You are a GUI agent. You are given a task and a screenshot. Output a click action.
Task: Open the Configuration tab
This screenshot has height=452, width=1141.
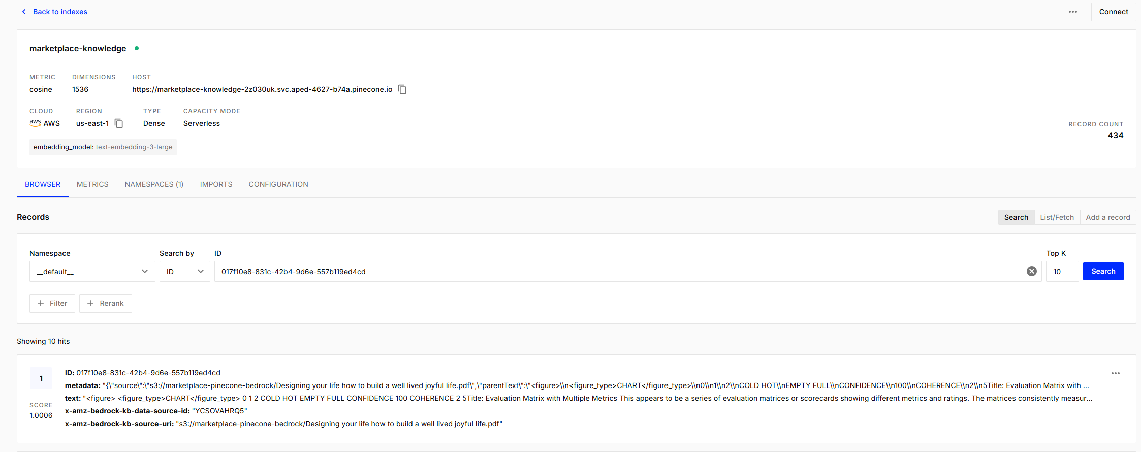(x=278, y=184)
